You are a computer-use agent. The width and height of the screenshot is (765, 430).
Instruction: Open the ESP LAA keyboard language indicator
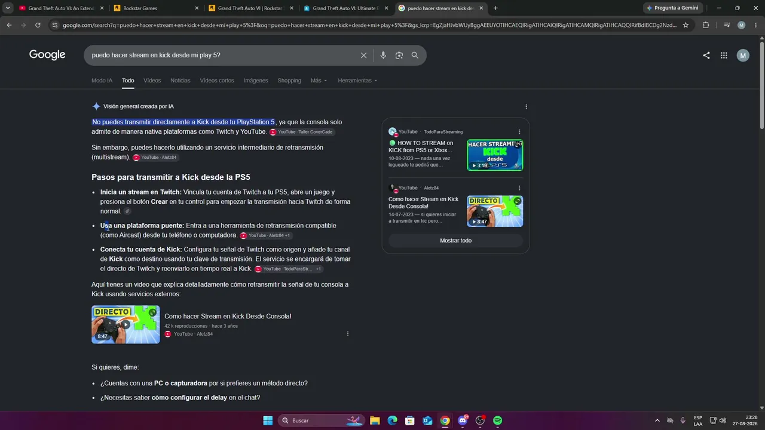[x=698, y=420]
